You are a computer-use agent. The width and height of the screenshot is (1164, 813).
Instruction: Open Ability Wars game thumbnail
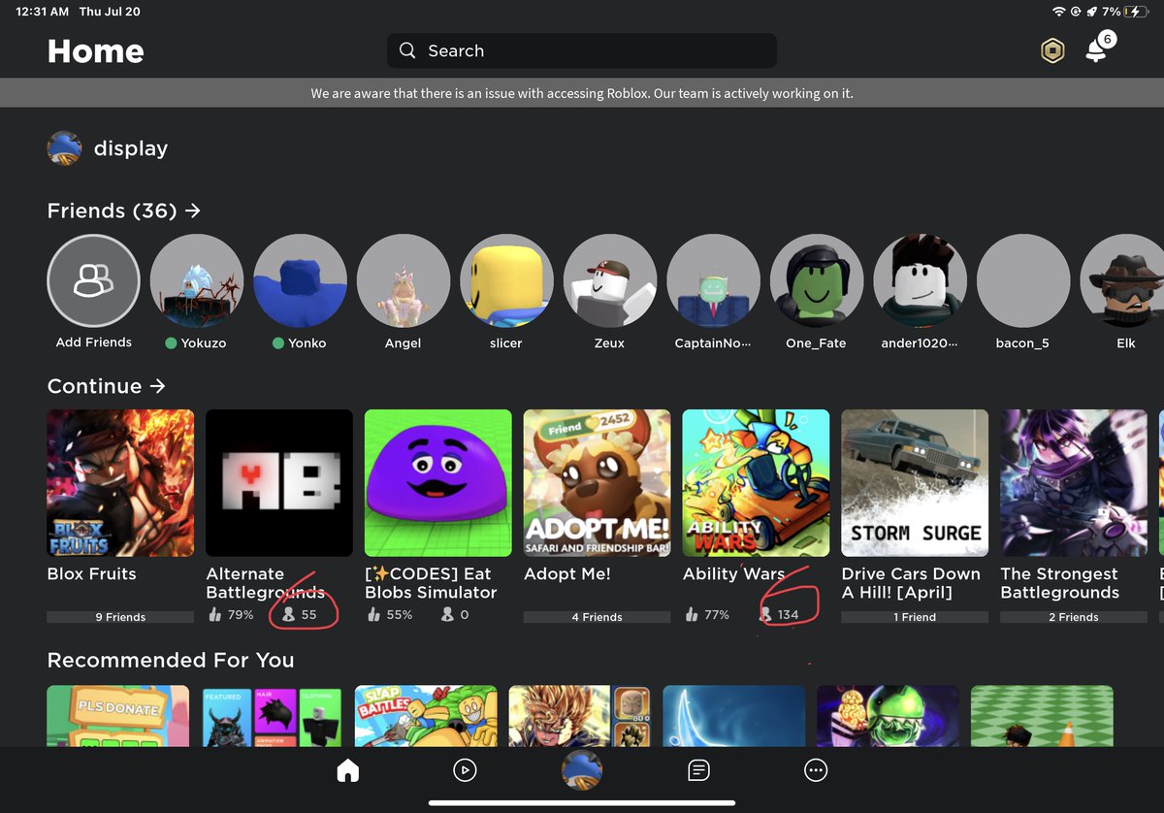click(757, 483)
